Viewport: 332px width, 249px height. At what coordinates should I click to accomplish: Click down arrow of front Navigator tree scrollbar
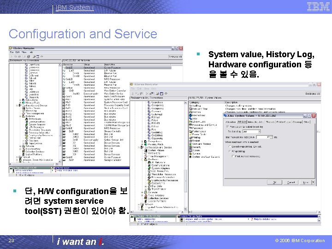185,209
